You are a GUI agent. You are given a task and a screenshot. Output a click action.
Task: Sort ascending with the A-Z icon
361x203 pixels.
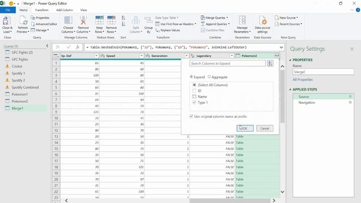click(123, 17)
